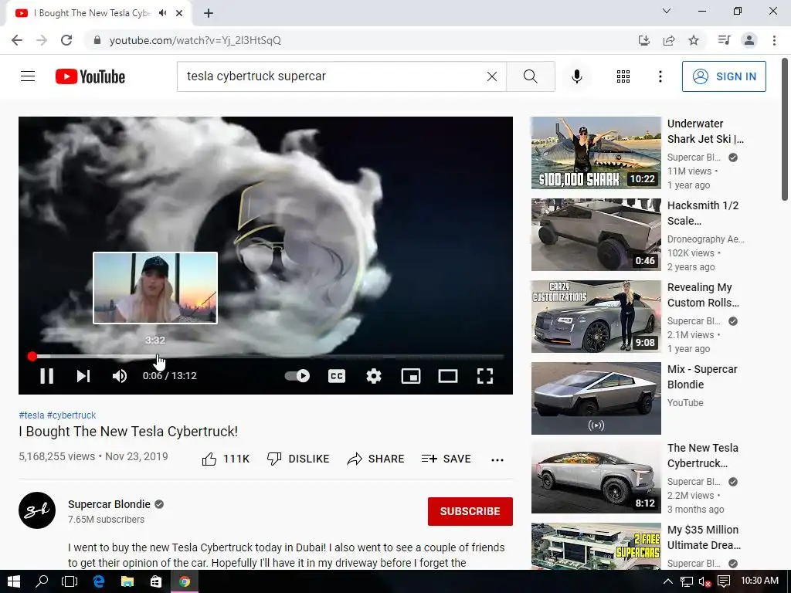SAVE the video to a playlist
The height and width of the screenshot is (593, 791).
pyautogui.click(x=446, y=459)
